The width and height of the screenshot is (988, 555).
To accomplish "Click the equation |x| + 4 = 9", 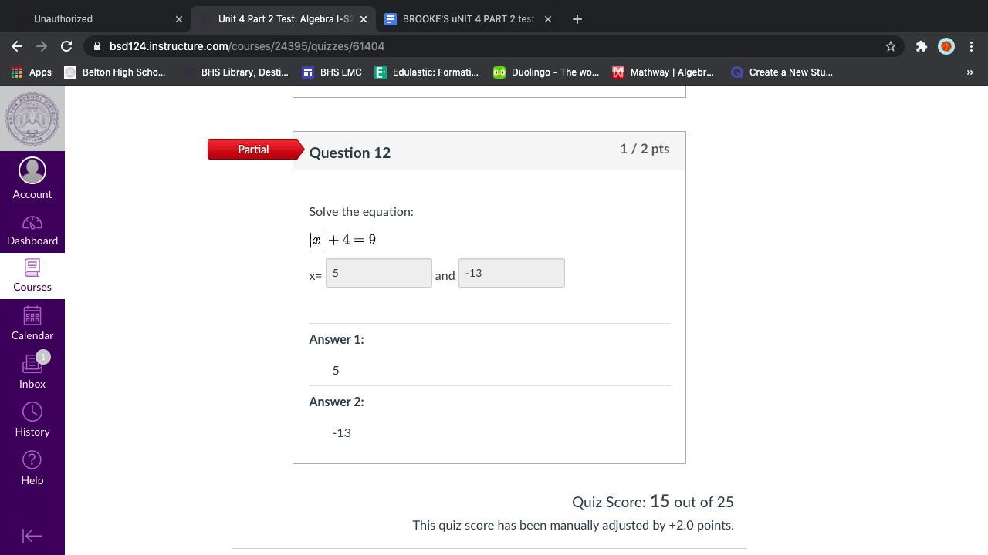I will click(x=343, y=240).
